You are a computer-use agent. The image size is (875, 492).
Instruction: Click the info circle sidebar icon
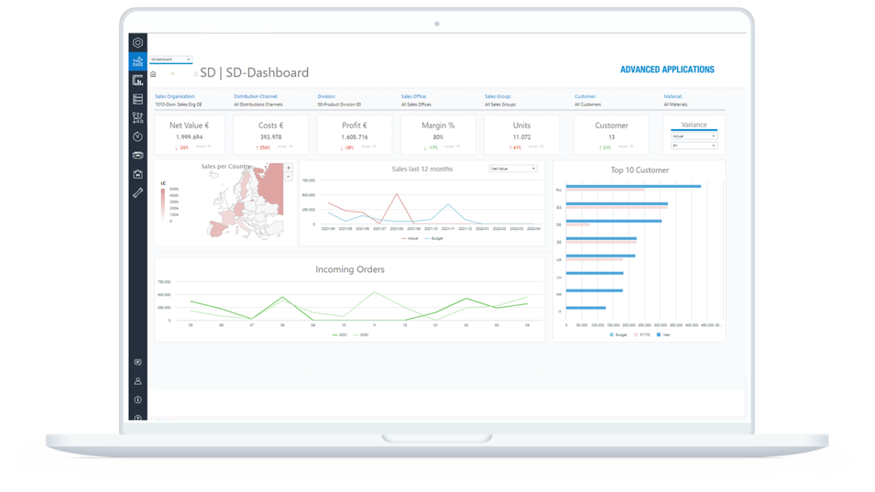click(138, 400)
